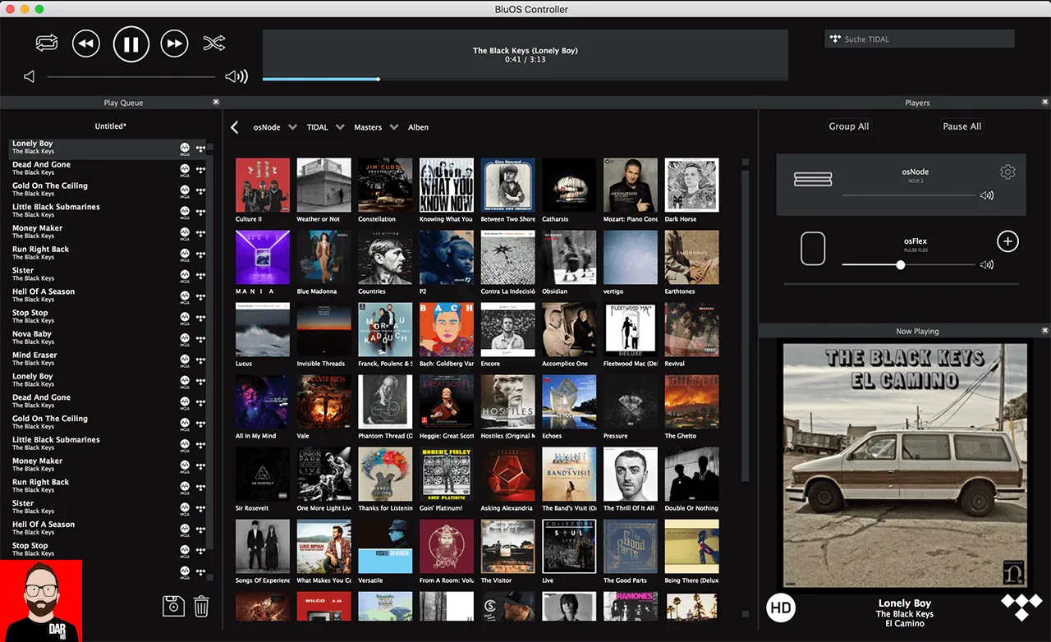The image size is (1051, 642).
Task: Close the Now Playing panel
Action: (x=1044, y=330)
